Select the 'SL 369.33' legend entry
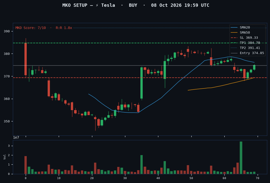The height and width of the screenshot is (183, 270). (x=244, y=38)
